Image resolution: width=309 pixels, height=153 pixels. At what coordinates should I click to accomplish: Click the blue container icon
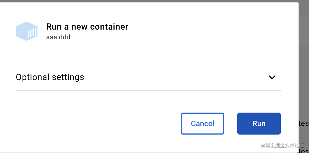pyautogui.click(x=26, y=31)
